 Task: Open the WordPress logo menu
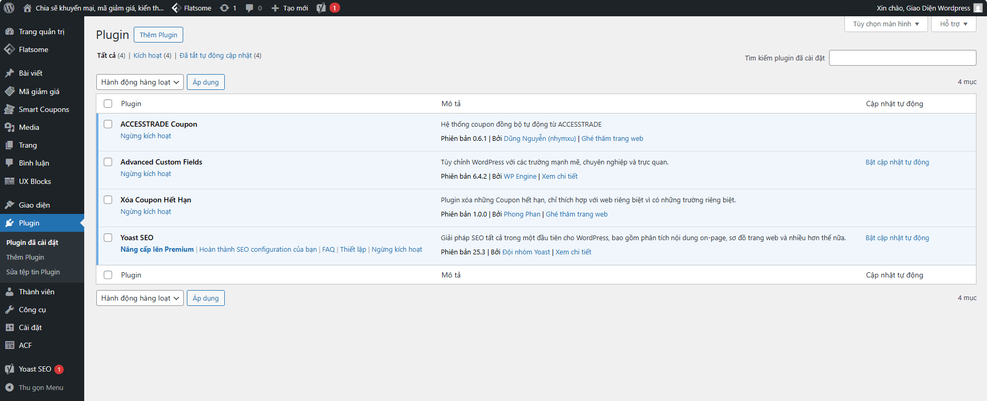coord(9,8)
